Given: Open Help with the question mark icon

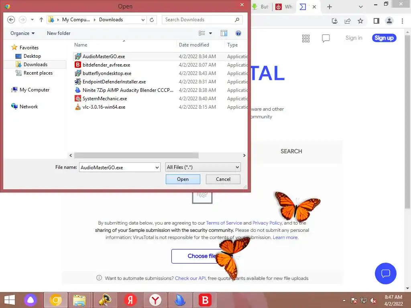Looking at the screenshot, I should coord(238,33).
